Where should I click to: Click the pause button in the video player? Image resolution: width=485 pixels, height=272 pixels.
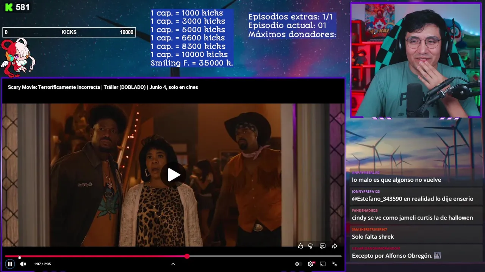coord(10,264)
